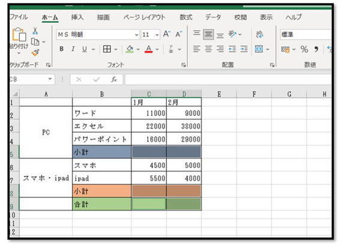Switch to the 挿入 ribbon tab
344x245 pixels.
pos(77,17)
